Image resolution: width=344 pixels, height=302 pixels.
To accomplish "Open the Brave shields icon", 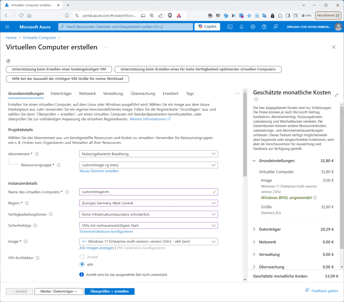I will pos(170,15).
